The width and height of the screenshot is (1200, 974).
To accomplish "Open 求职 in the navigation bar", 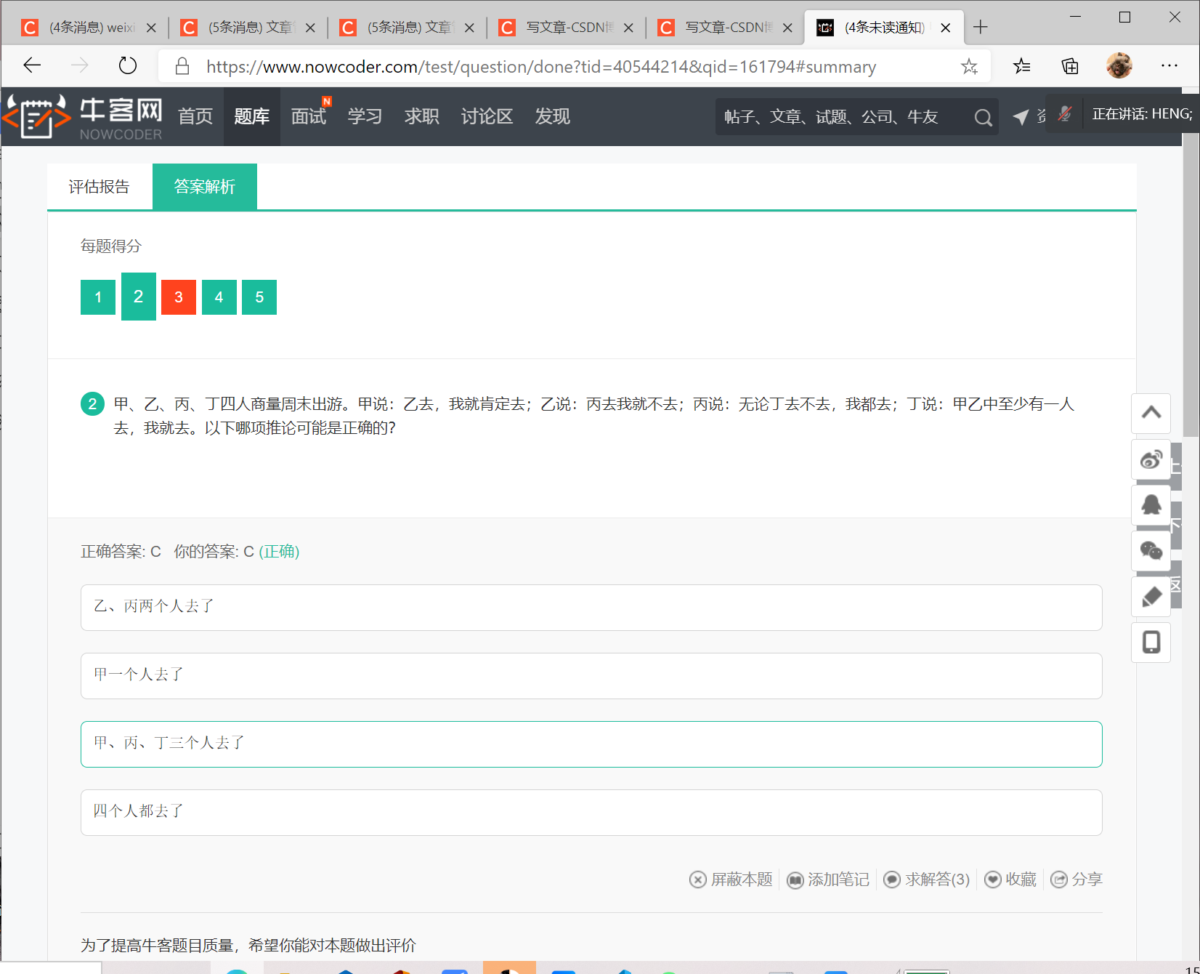I will coord(421,116).
